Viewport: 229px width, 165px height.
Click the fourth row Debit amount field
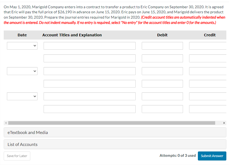tap(162, 84)
